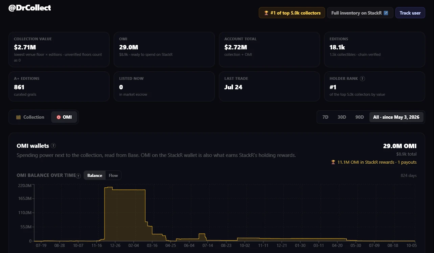The width and height of the screenshot is (434, 253).
Task: Switch to the Collection tab
Action: pos(30,117)
